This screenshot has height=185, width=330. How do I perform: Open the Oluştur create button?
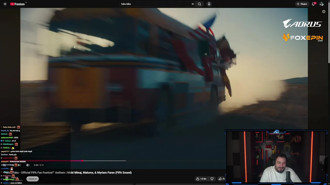[302, 4]
